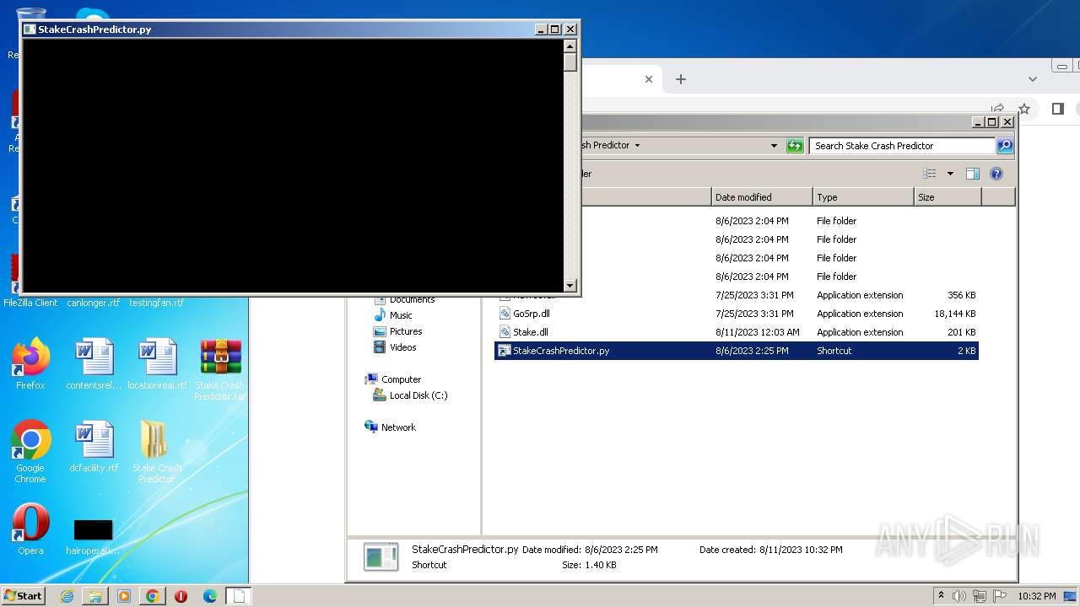Click Chrome new tab plus button
The height and width of the screenshot is (607, 1080).
click(681, 79)
